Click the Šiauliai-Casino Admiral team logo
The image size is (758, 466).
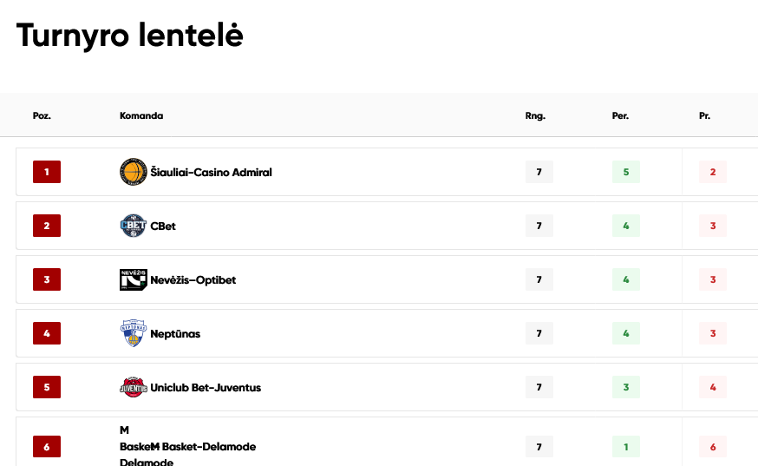[x=134, y=172]
